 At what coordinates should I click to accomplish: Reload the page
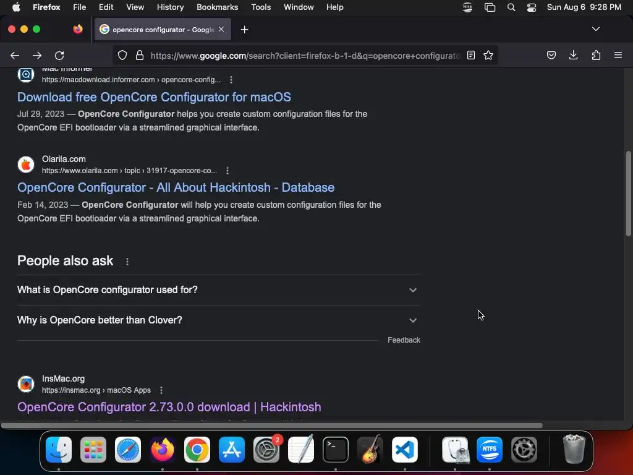[x=59, y=55]
